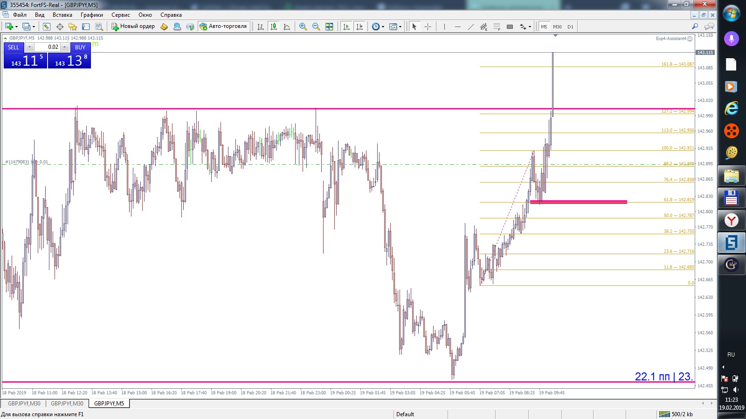Image resolution: width=746 pixels, height=419 pixels.
Task: Open the Графики menu
Action: (91, 15)
